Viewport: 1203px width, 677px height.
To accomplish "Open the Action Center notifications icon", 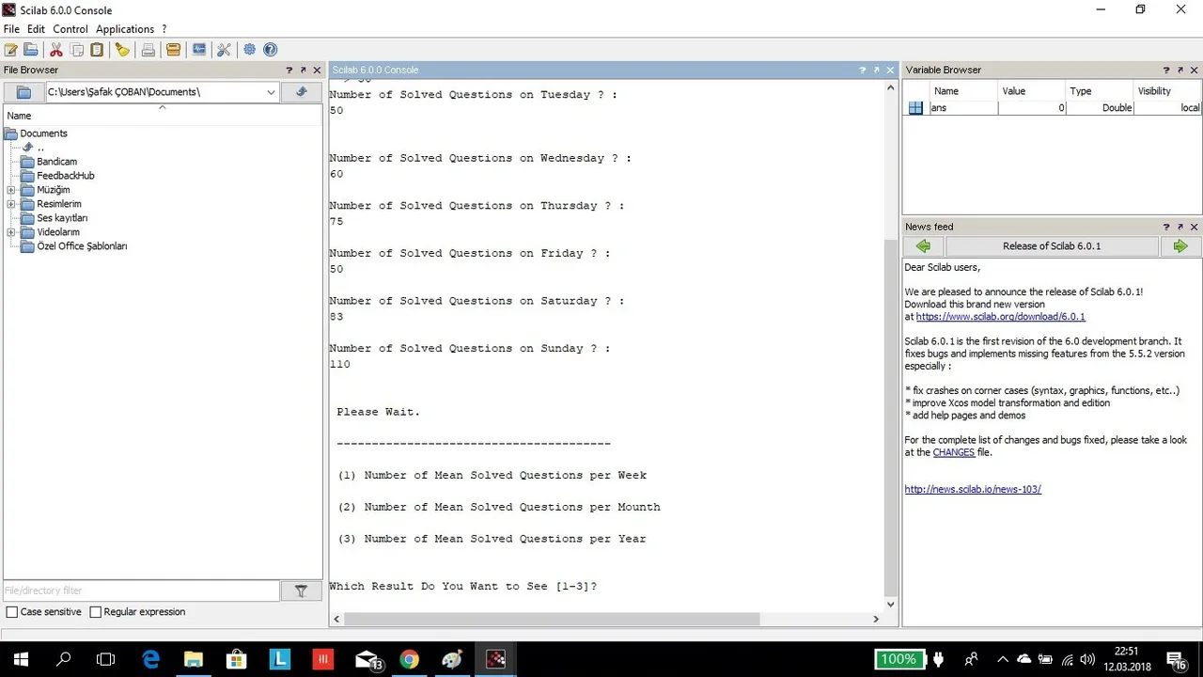I will pos(1176,659).
